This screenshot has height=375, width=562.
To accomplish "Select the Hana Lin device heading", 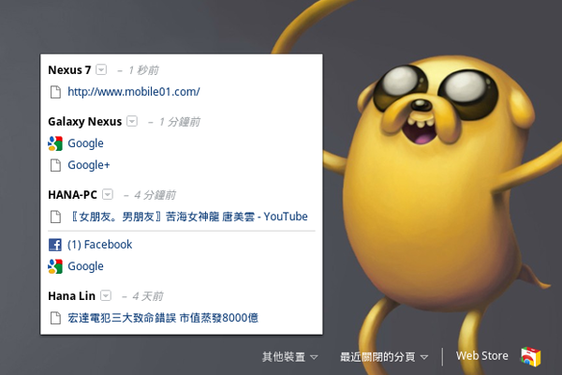I will click(x=72, y=296).
